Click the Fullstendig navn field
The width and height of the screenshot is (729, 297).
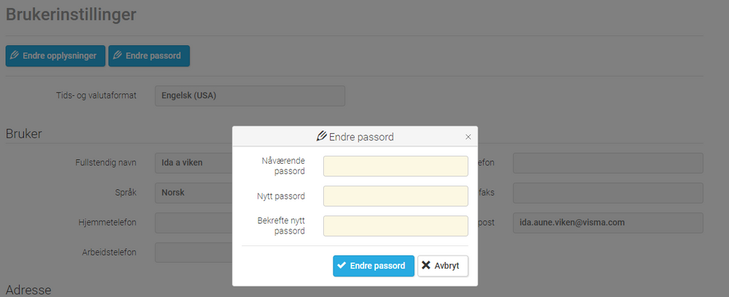[x=194, y=163]
